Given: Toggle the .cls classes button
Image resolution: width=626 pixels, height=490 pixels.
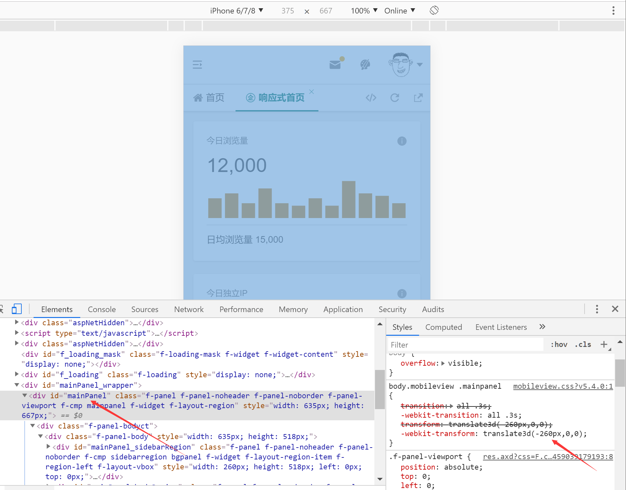Looking at the screenshot, I should pos(583,345).
